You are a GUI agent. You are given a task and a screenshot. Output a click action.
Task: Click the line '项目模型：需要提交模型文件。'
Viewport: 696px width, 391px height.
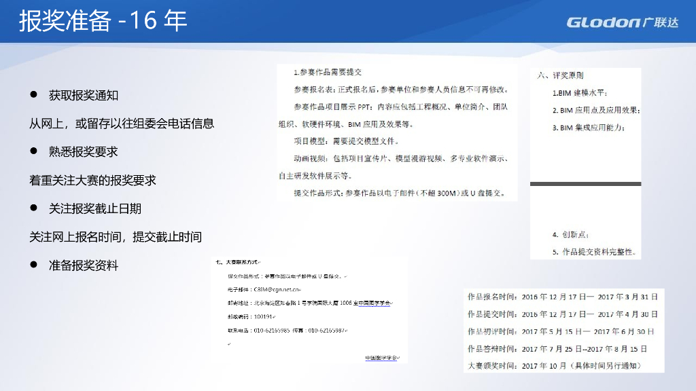tap(346, 141)
